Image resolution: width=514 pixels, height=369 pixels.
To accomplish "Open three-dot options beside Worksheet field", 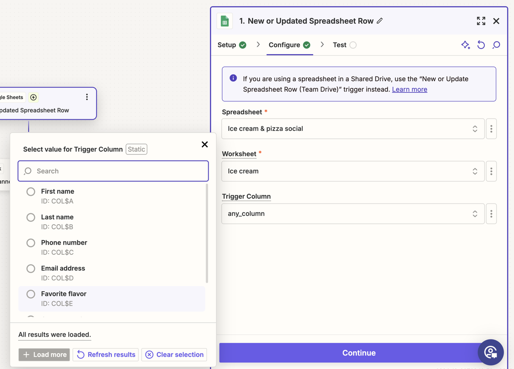I will [x=491, y=171].
